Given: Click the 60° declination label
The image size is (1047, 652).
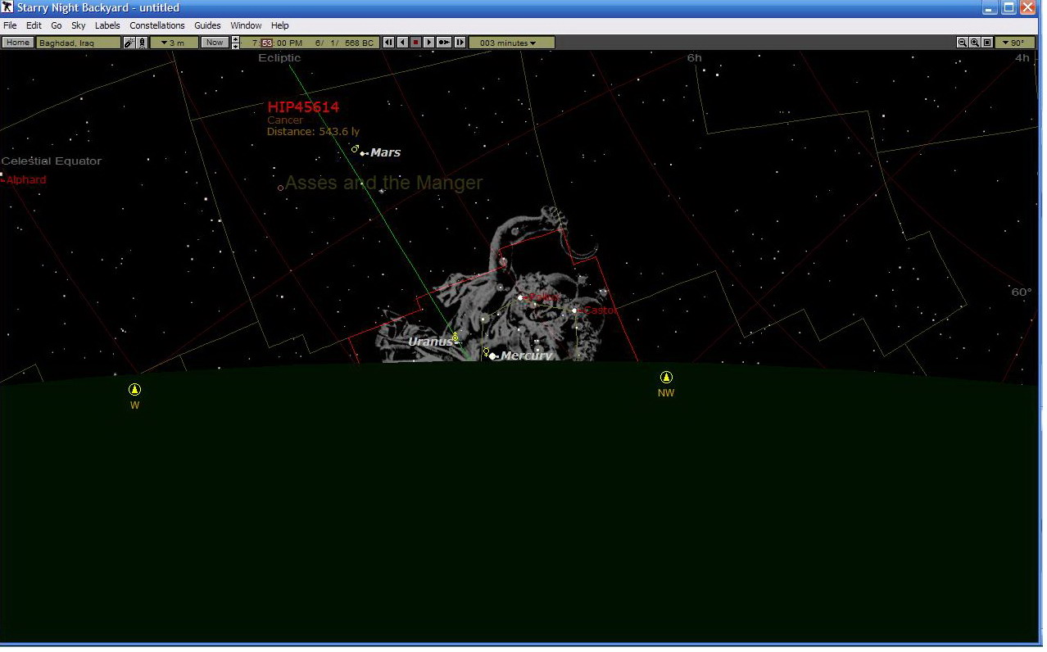Looking at the screenshot, I should 1022,292.
